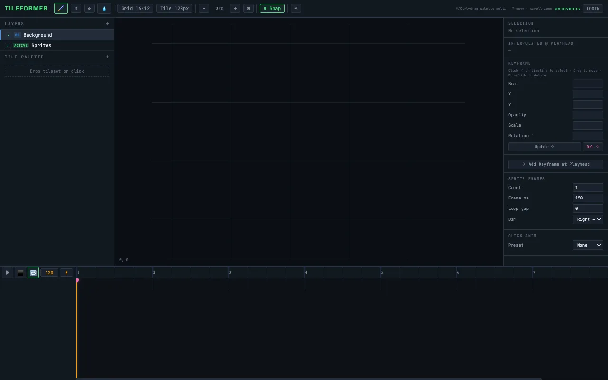Select the water drop fill tool
Screen dimensions: 608x380
click(104, 8)
